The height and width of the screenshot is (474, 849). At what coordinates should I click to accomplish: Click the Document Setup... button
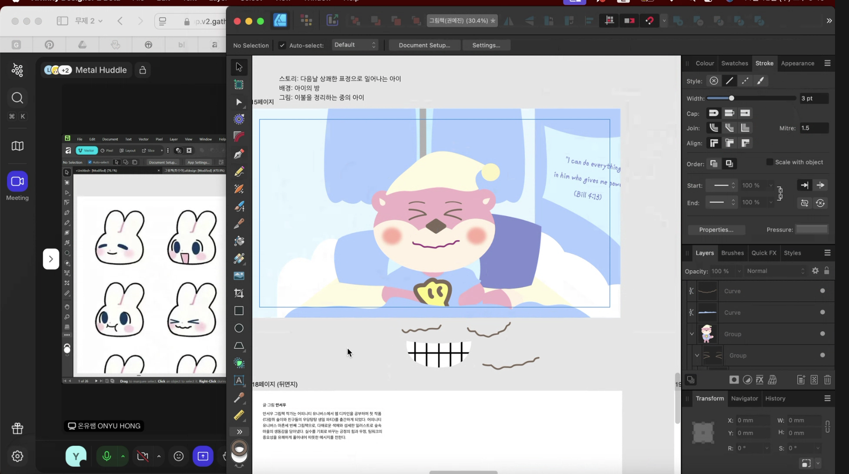coord(424,45)
